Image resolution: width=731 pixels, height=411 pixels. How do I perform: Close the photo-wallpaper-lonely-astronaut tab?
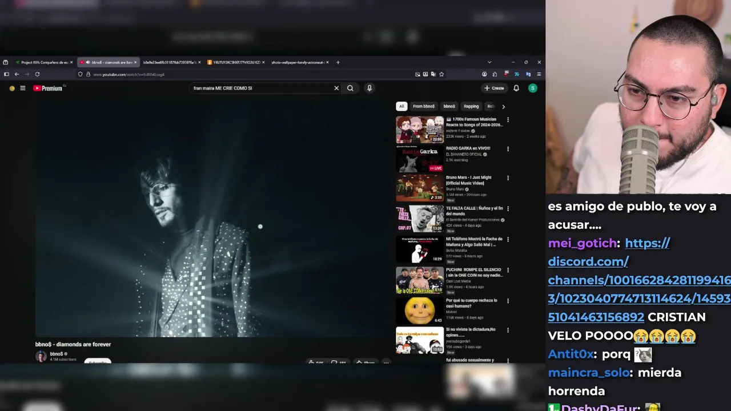click(x=328, y=62)
